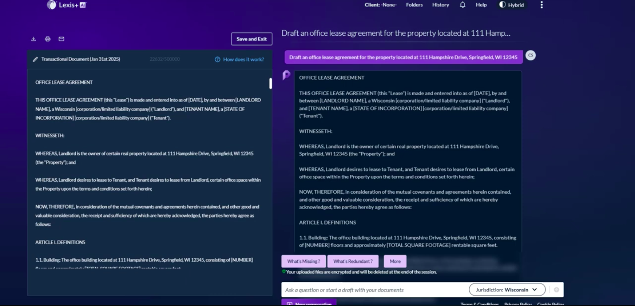
Task: Open Folders in the top navigation
Action: (x=415, y=5)
